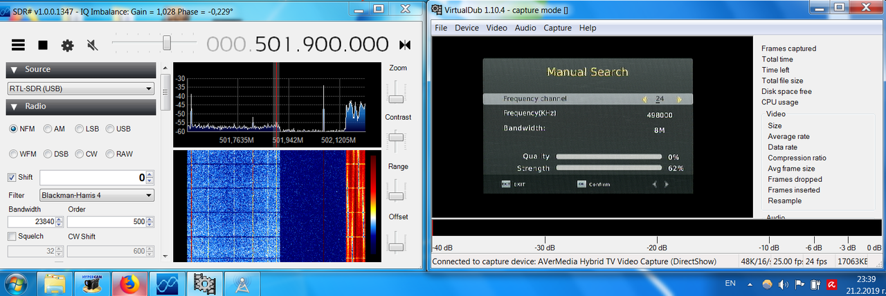Screen dimensions: 886x296
Task: Click the Windows Start button
Action: click(x=16, y=284)
